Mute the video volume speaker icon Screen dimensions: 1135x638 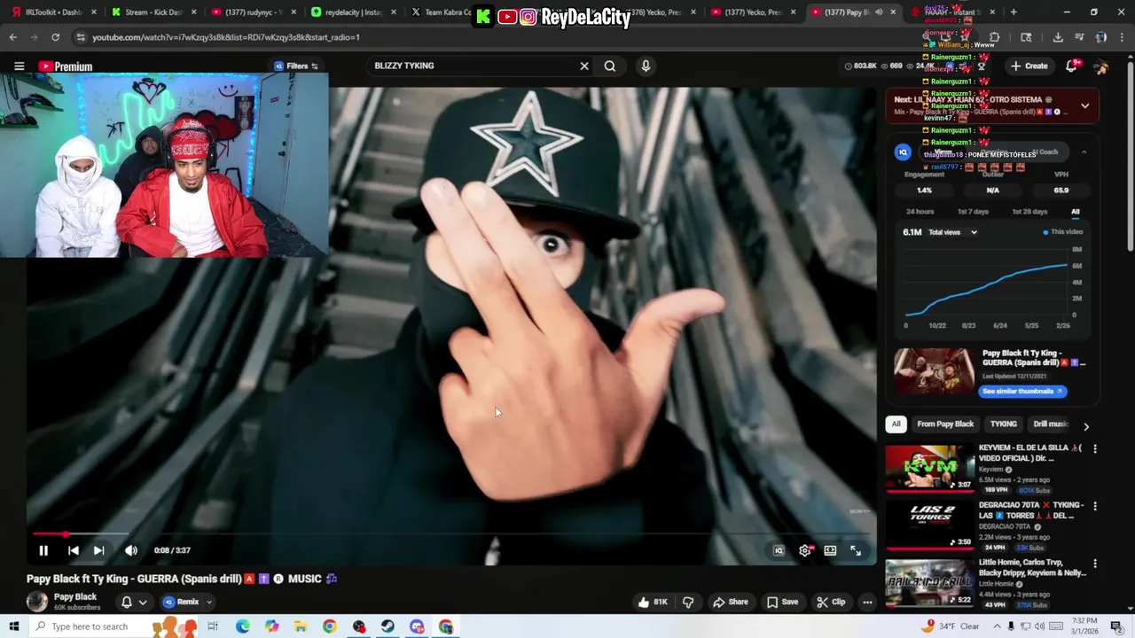click(131, 550)
